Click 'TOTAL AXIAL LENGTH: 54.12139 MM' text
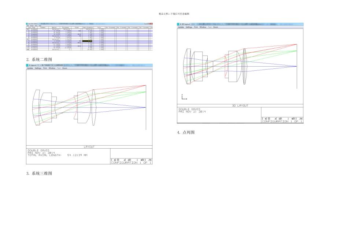 click(x=58, y=155)
